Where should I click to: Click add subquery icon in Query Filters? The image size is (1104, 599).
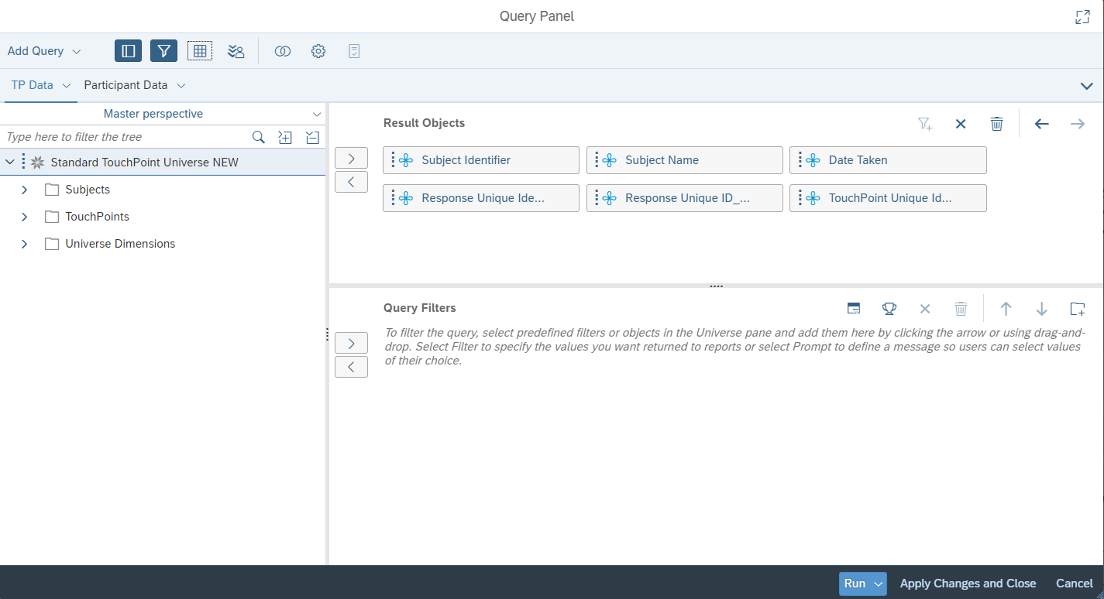[854, 309]
